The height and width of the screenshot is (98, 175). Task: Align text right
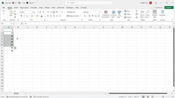[54, 16]
